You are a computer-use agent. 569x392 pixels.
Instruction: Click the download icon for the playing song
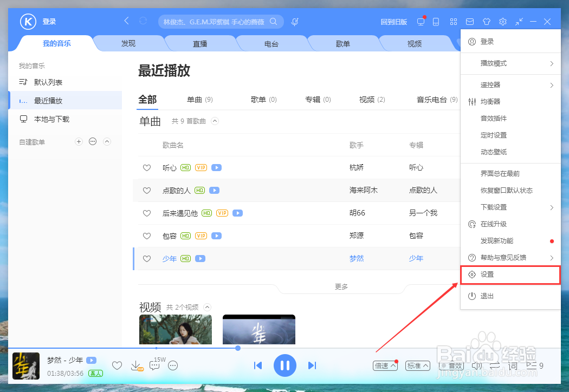pos(136,365)
